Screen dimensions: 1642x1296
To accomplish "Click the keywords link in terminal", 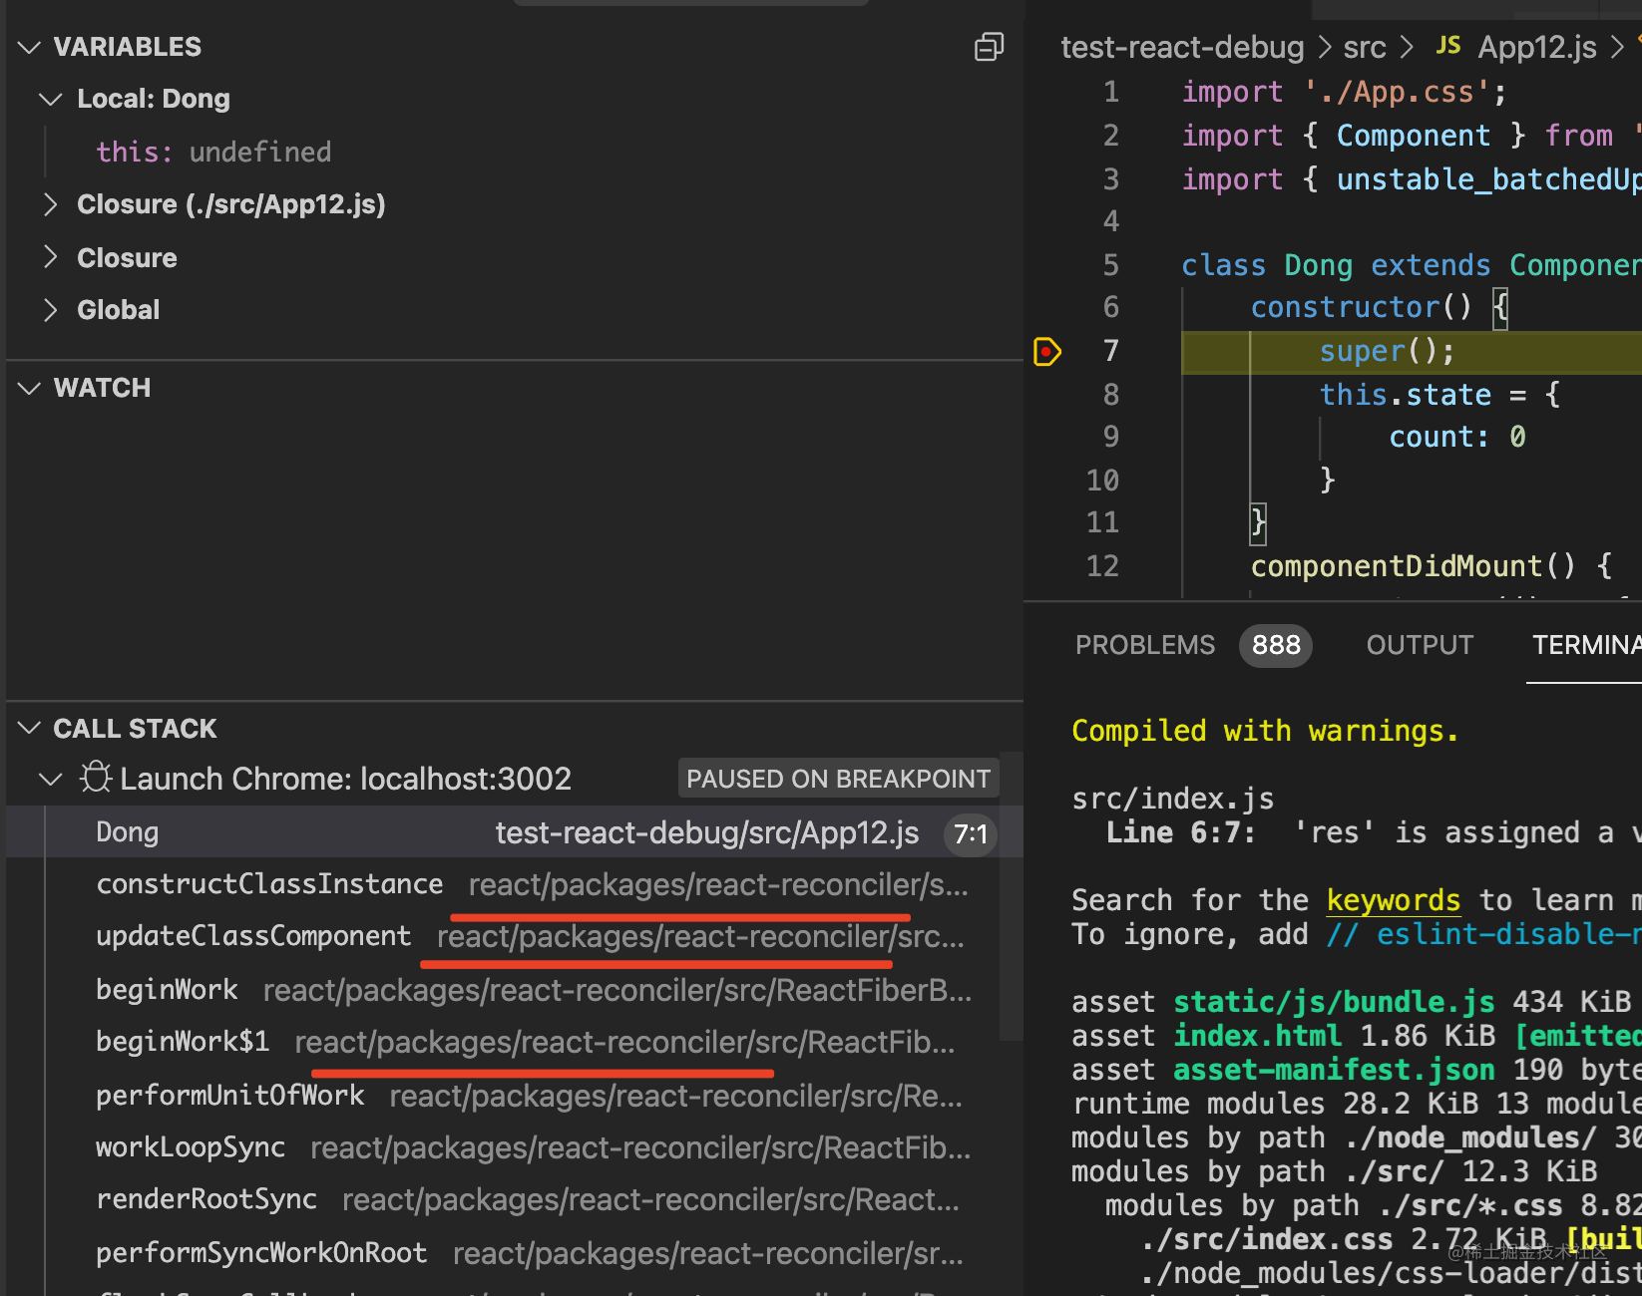I will (x=1393, y=900).
